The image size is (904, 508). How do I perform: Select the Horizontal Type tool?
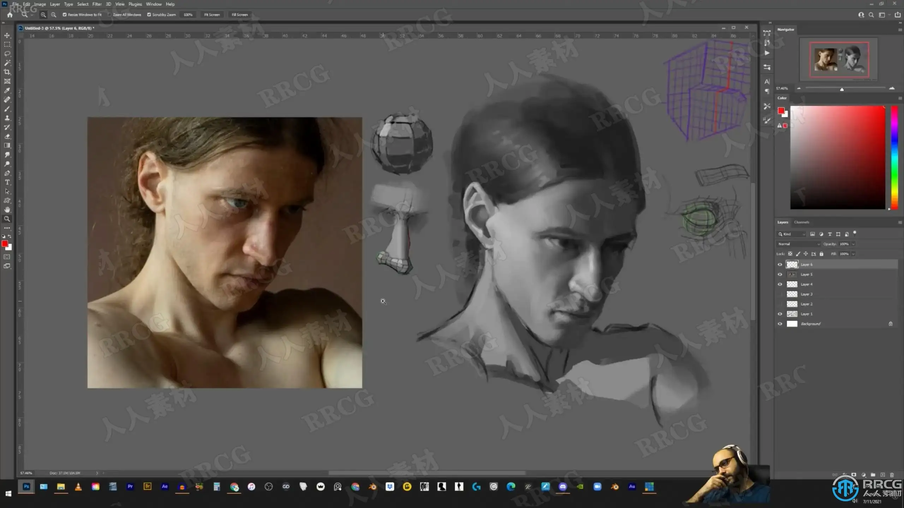tap(7, 182)
